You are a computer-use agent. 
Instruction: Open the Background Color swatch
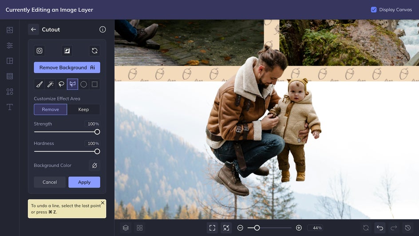click(95, 165)
